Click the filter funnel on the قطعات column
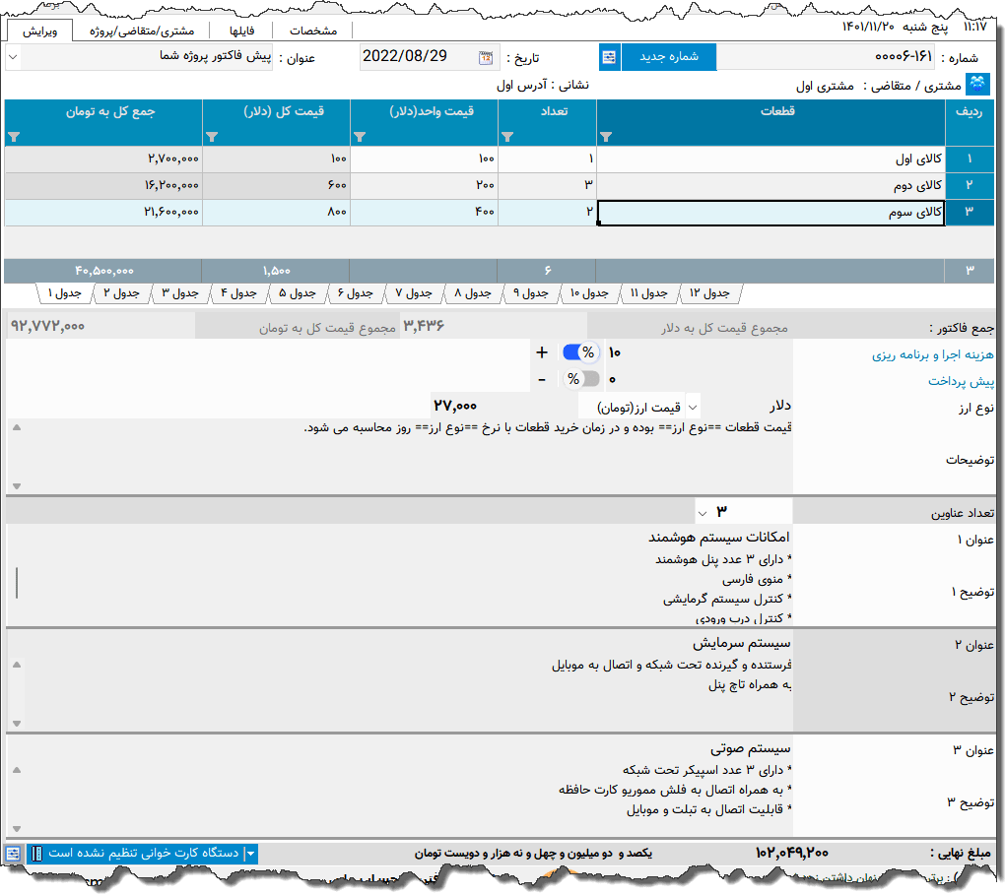The image size is (1005, 894). 606,137
